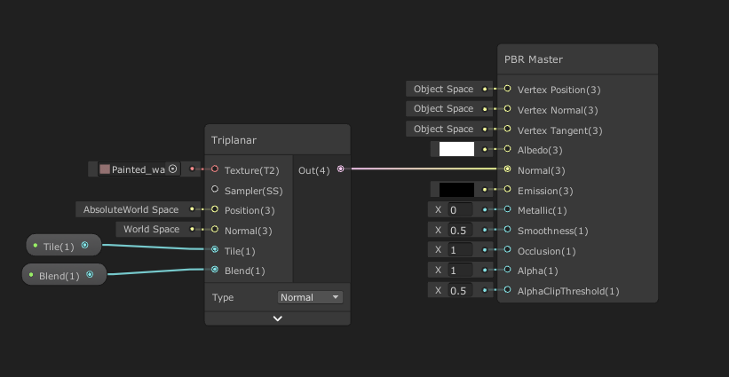
Task: Click the black Emission color swatch
Action: point(457,189)
